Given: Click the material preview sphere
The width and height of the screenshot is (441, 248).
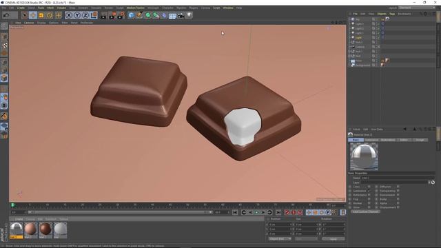Looking at the screenshot, I should coord(364,156).
